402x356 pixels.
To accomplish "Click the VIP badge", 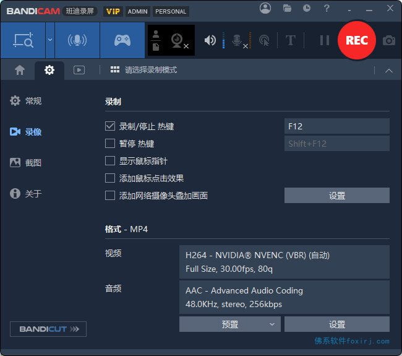I will [x=113, y=12].
